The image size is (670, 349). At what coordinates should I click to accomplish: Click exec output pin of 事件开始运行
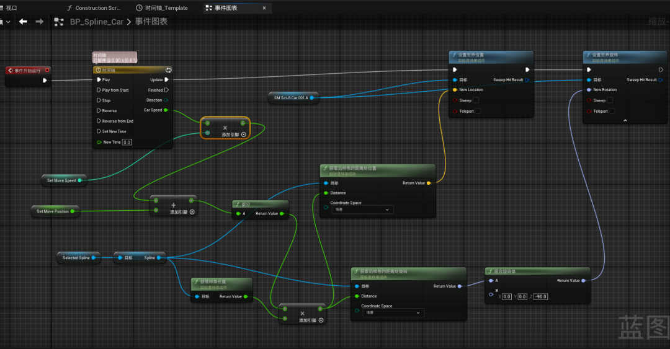tap(45, 81)
